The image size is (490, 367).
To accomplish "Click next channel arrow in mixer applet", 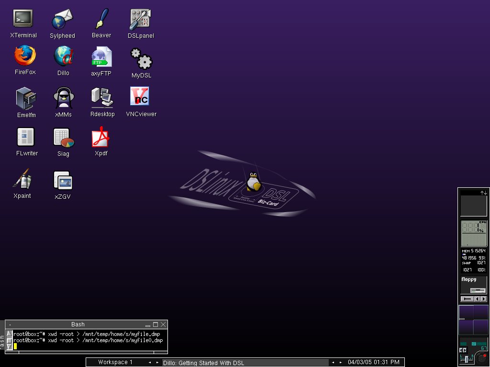I will 465,350.
